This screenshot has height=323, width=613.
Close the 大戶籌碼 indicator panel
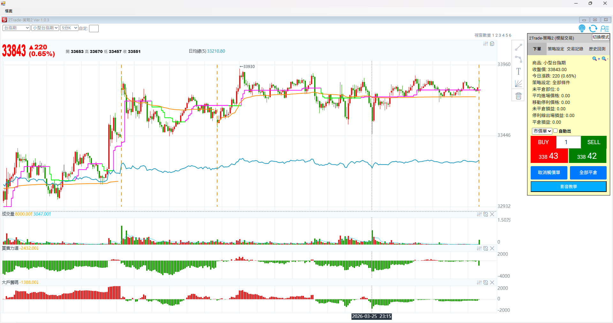tap(492, 283)
